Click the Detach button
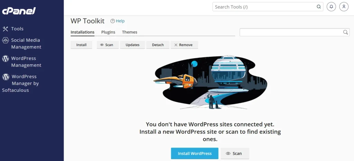This screenshot has width=354, height=161. coord(158,45)
